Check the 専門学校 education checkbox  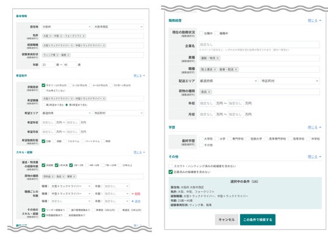[x=229, y=138]
